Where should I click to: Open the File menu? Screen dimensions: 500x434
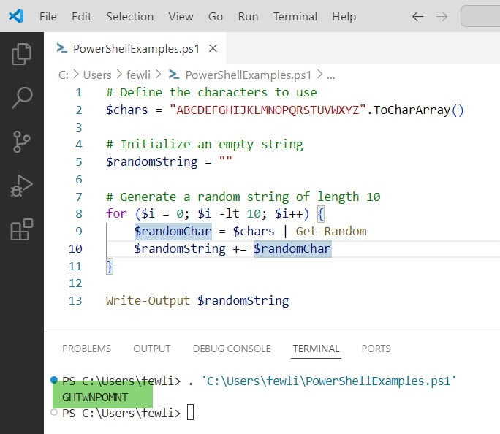click(x=48, y=17)
